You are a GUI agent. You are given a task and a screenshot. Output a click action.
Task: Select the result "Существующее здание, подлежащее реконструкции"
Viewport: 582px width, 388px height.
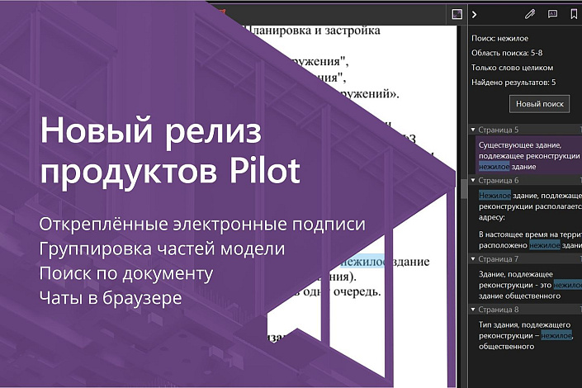[x=528, y=154]
